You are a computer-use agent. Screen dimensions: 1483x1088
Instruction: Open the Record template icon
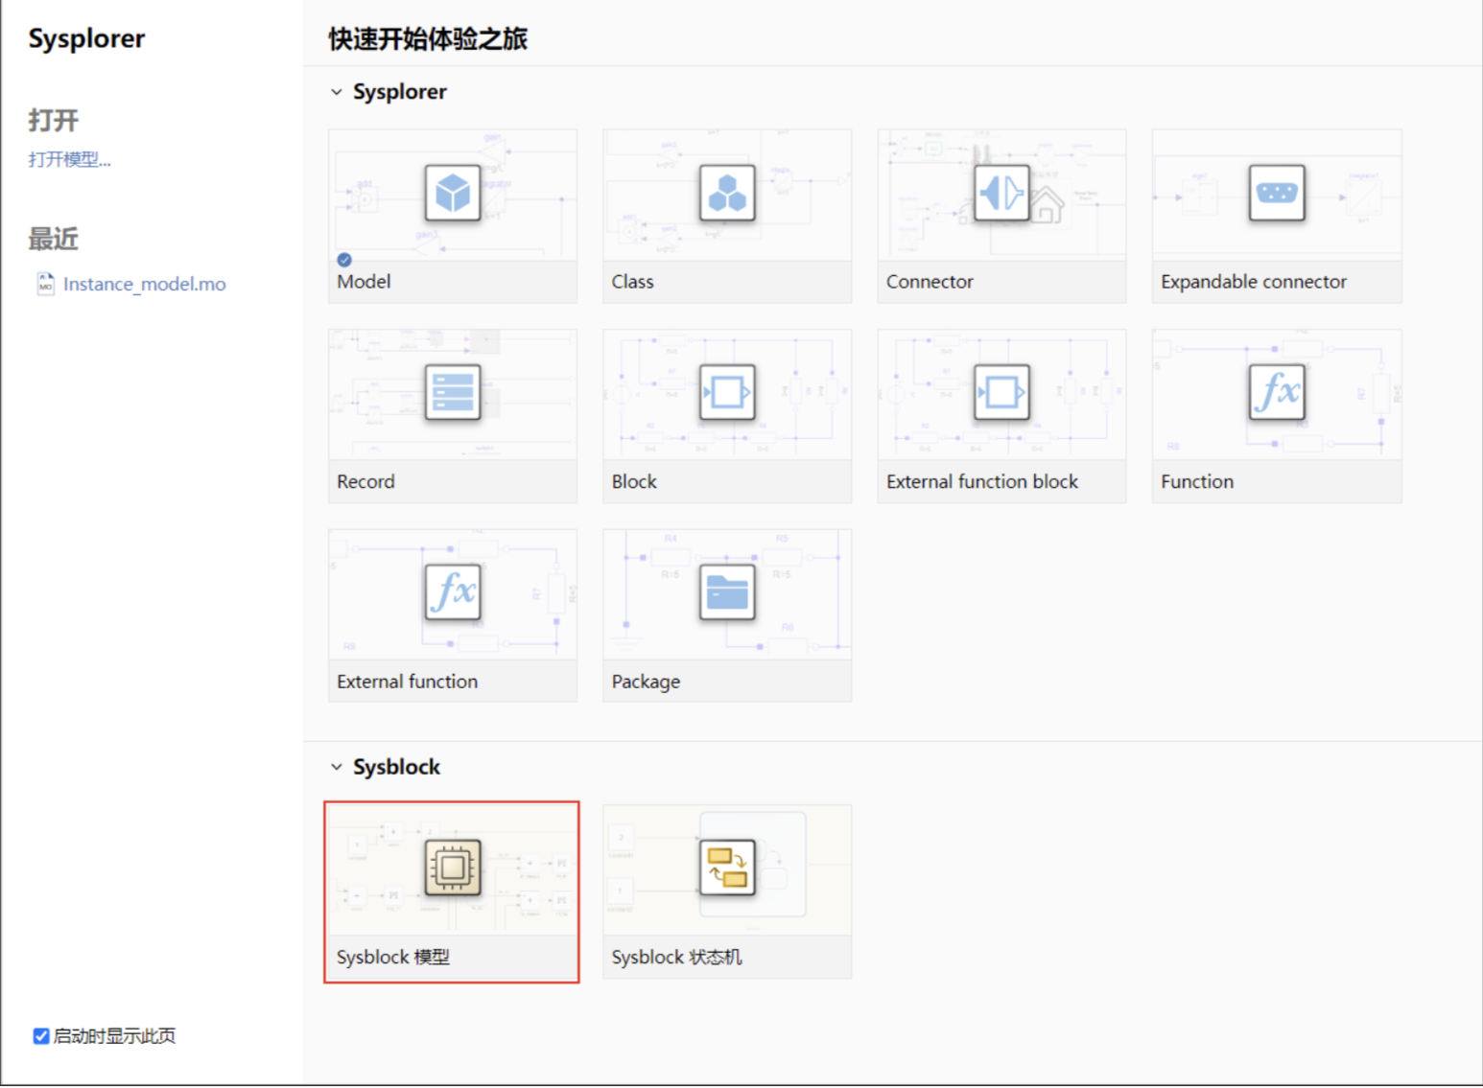click(453, 392)
